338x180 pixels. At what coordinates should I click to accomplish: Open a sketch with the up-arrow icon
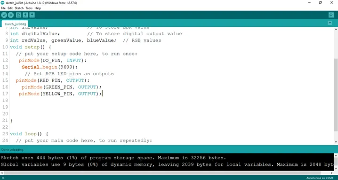(x=25, y=15)
